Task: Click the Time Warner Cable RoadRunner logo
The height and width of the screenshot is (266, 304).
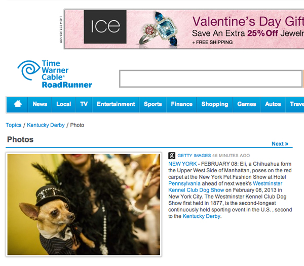Action: click(55, 74)
